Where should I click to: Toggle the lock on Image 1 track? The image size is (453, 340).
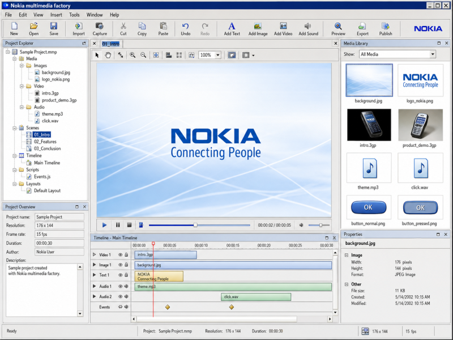[x=126, y=265]
